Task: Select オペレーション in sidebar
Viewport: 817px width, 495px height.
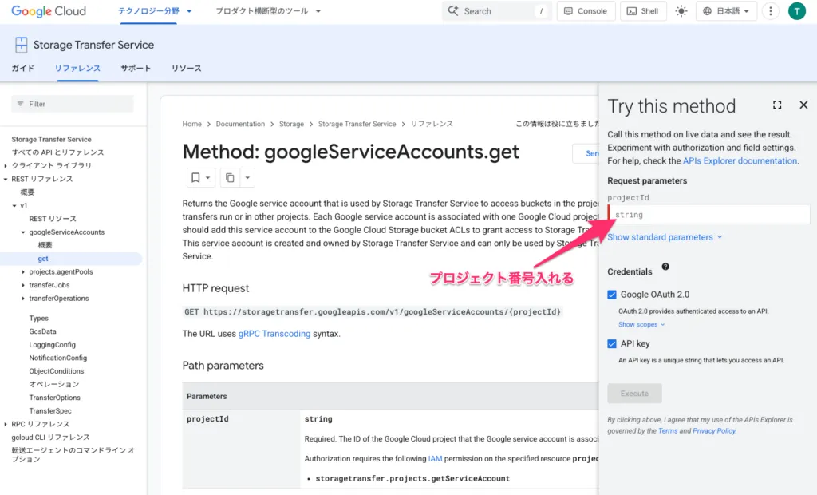Action: pos(54,384)
